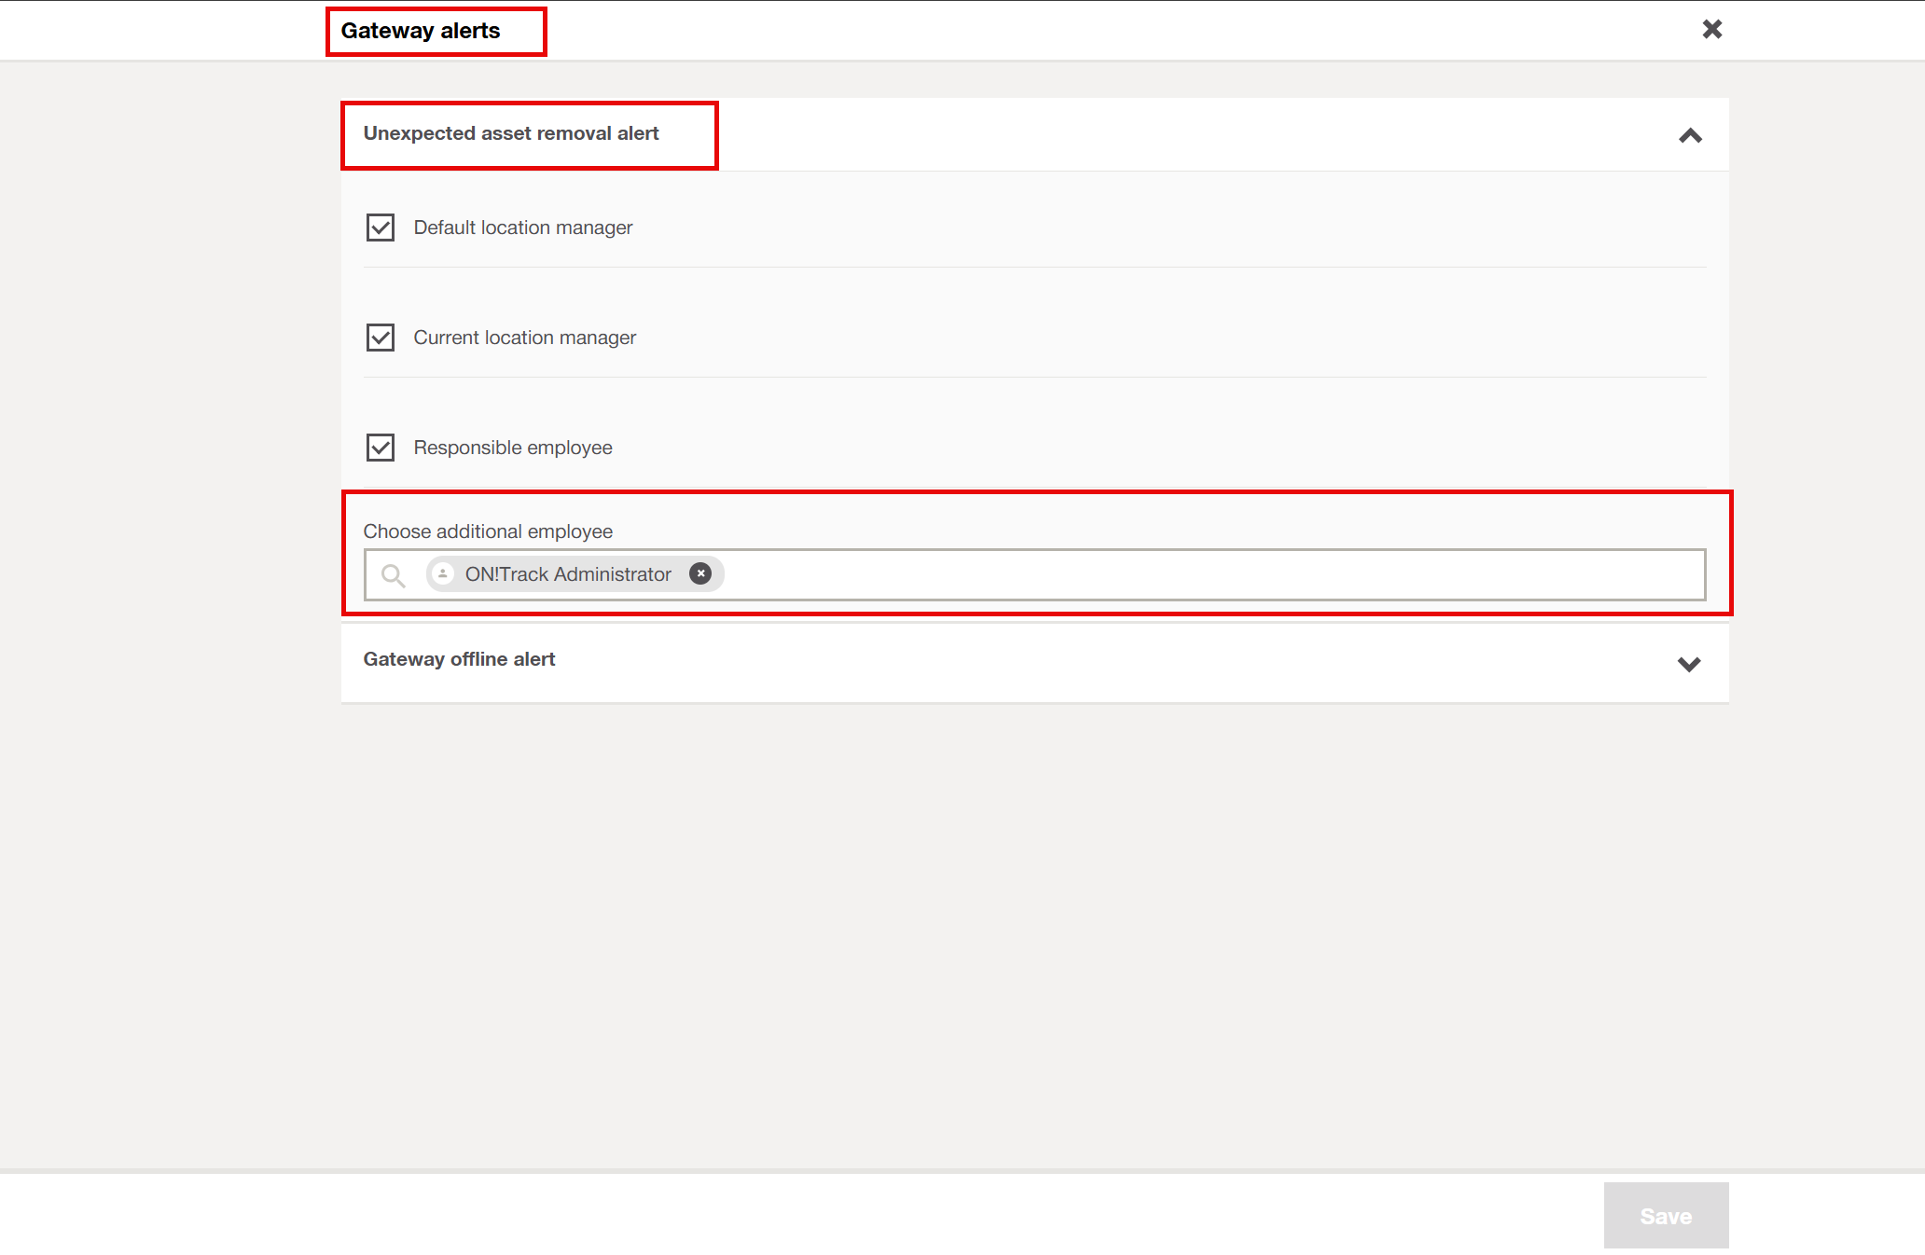
Task: Collapse the Unexpected asset removal alert section
Action: [x=1690, y=136]
